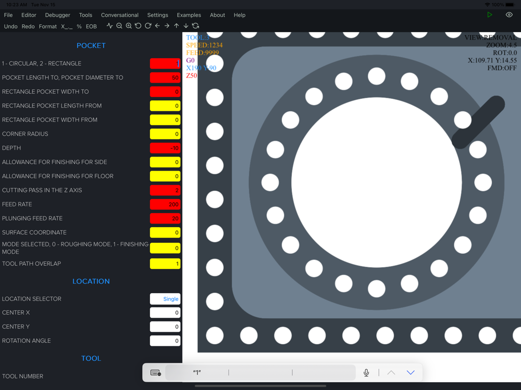Image resolution: width=521 pixels, height=390 pixels.
Task: Edit the Feed Rate field showing 200
Action: click(165, 204)
